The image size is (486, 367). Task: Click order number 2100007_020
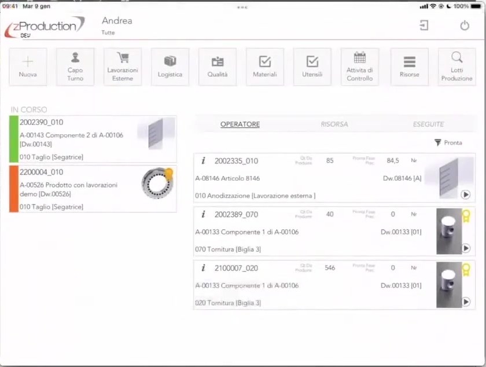point(236,269)
